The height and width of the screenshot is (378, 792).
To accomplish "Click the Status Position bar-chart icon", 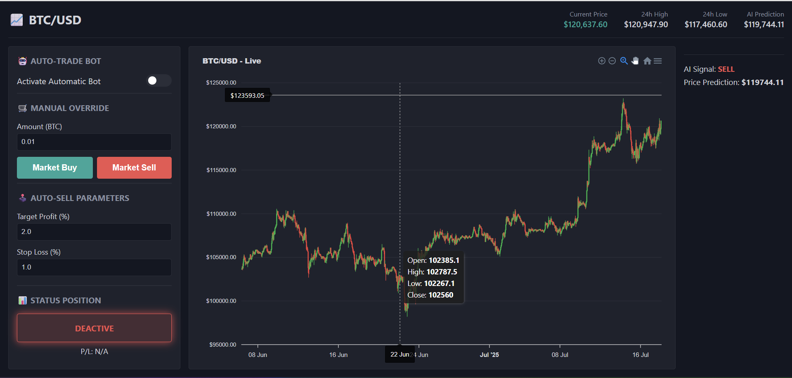I will point(22,300).
